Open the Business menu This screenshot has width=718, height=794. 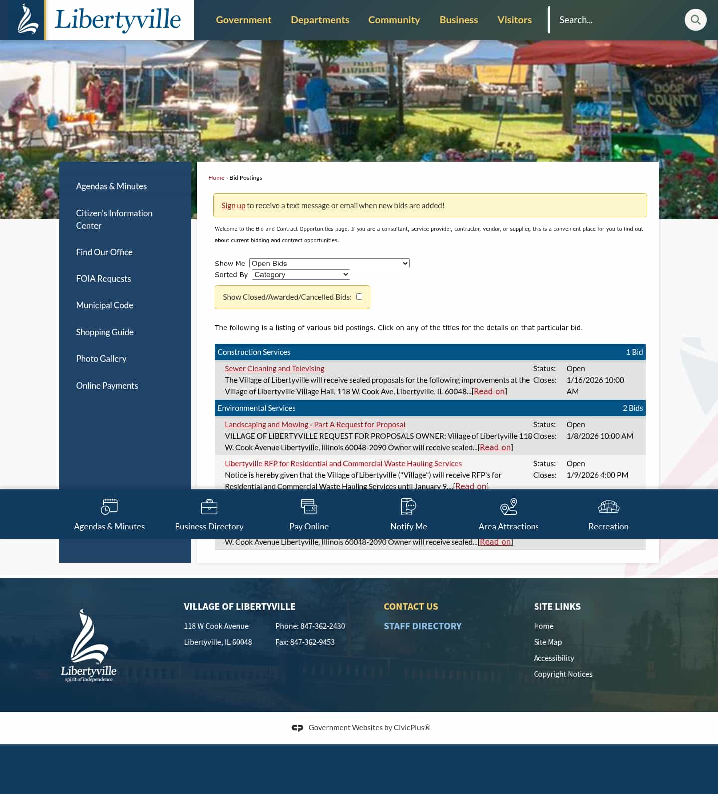point(459,20)
